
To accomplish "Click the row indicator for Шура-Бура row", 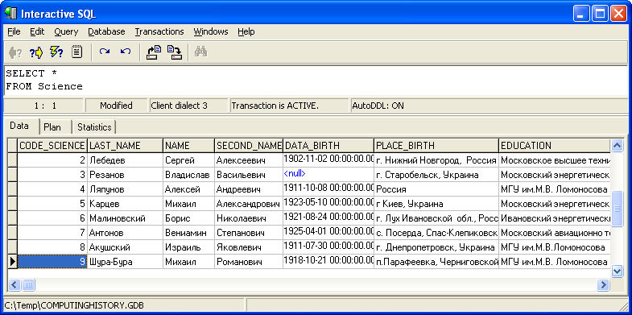I will point(13,262).
